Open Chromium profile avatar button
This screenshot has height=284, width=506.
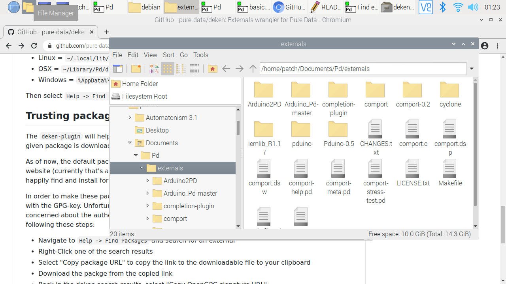485,46
